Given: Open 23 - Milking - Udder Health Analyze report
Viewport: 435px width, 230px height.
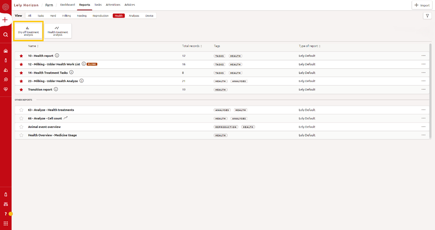Looking at the screenshot, I should click(x=53, y=81).
